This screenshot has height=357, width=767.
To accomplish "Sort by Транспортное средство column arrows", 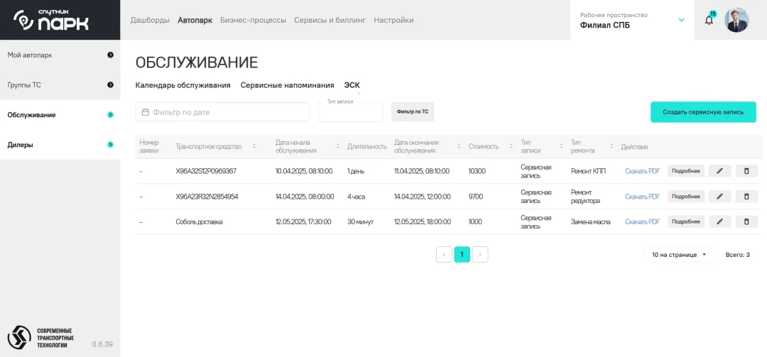I will pyautogui.click(x=254, y=146).
